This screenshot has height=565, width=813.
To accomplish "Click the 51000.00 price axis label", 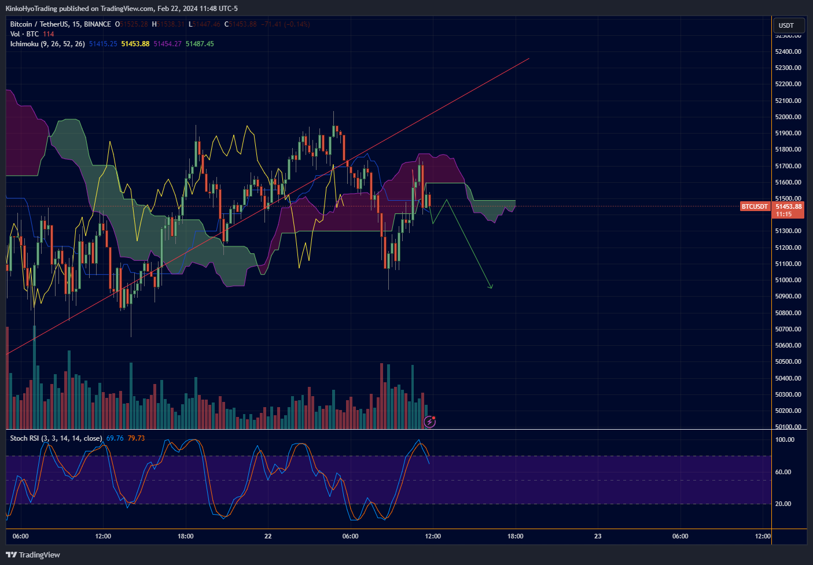I will [x=788, y=280].
